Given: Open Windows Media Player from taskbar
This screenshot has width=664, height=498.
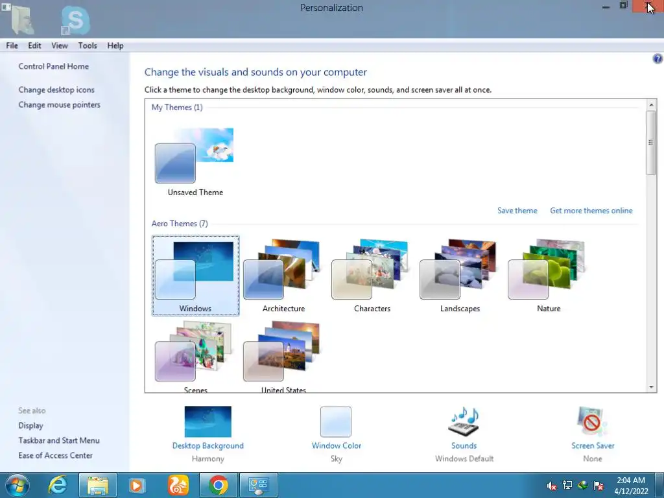Looking at the screenshot, I should [136, 485].
